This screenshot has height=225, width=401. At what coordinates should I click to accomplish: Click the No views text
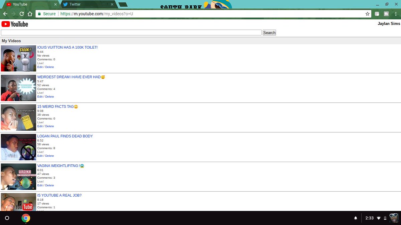pyautogui.click(x=43, y=56)
